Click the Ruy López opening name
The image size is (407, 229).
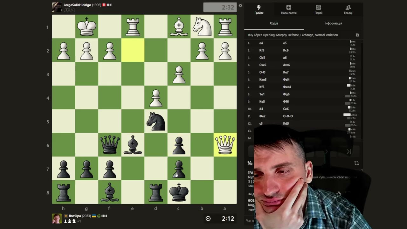click(293, 35)
